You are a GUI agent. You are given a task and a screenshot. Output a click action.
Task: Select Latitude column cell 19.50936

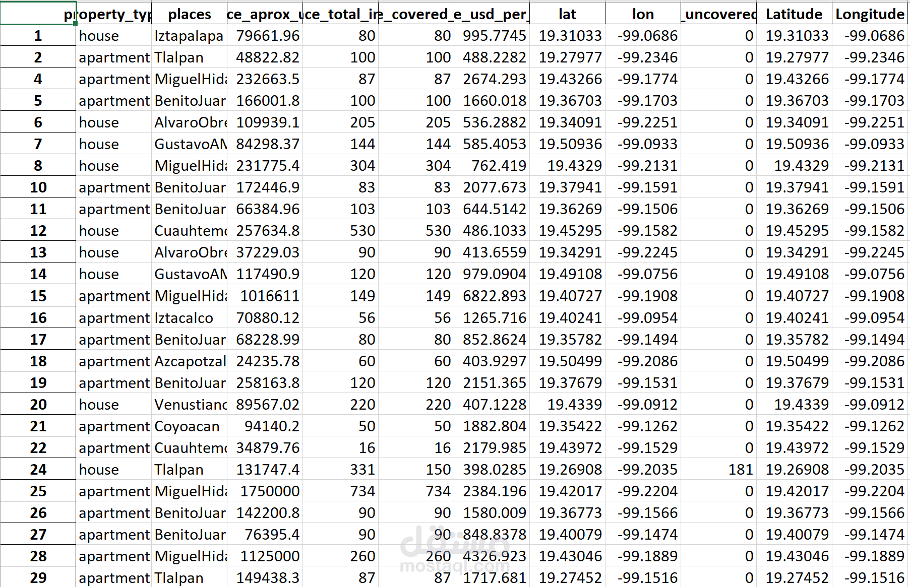coord(794,144)
